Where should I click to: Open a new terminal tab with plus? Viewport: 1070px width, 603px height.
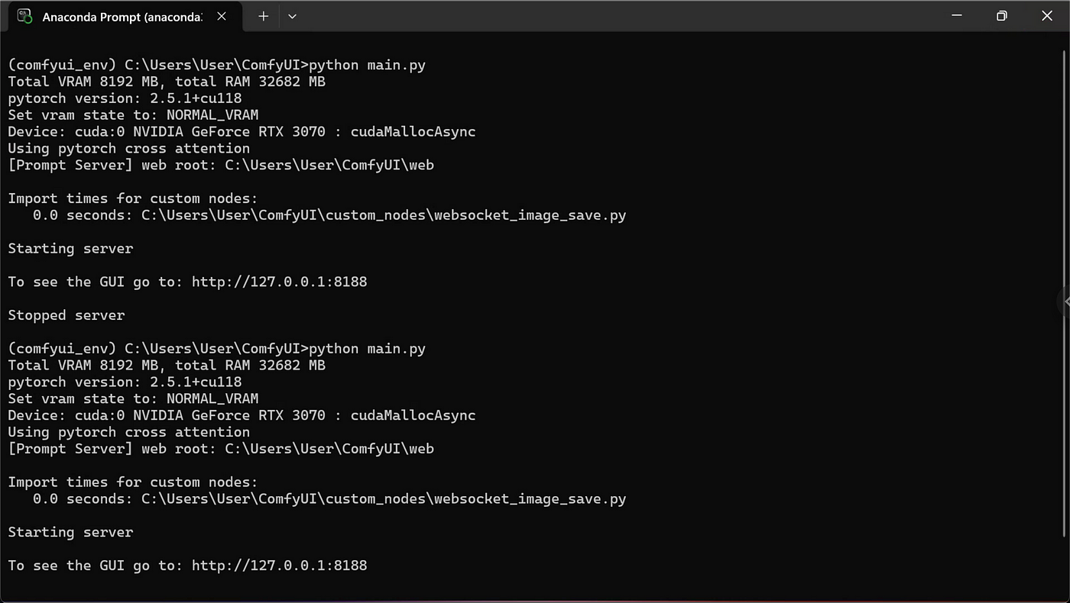[263, 16]
